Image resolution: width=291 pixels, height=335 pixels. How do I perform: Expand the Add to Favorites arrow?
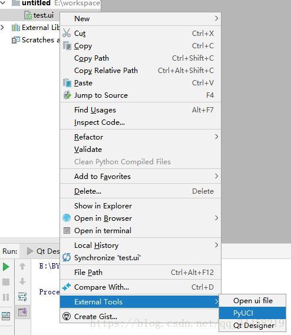[x=216, y=176]
